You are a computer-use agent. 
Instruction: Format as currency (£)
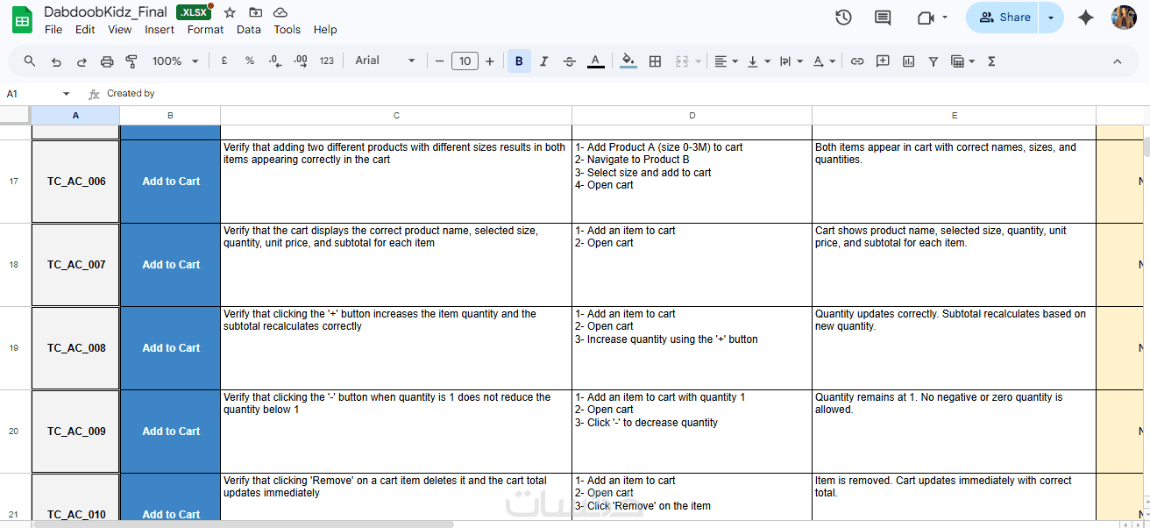224,61
